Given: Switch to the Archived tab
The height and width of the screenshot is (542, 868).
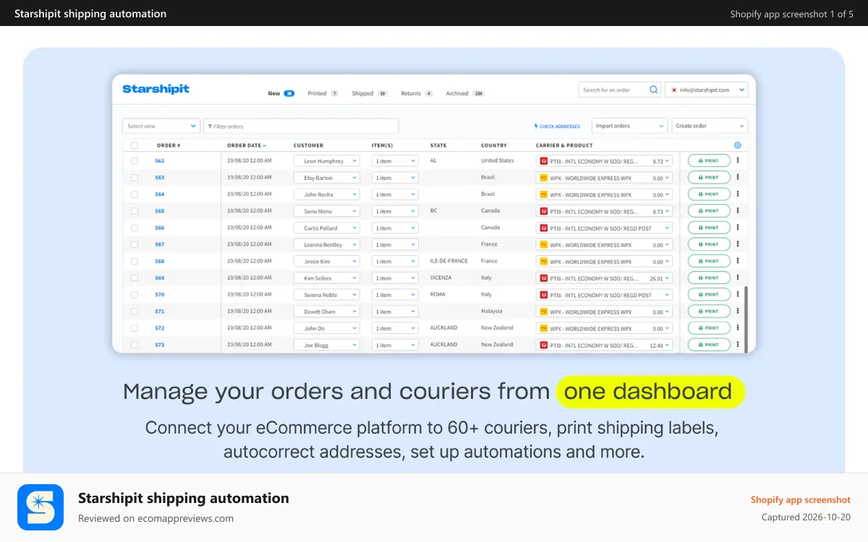Looking at the screenshot, I should (x=465, y=93).
